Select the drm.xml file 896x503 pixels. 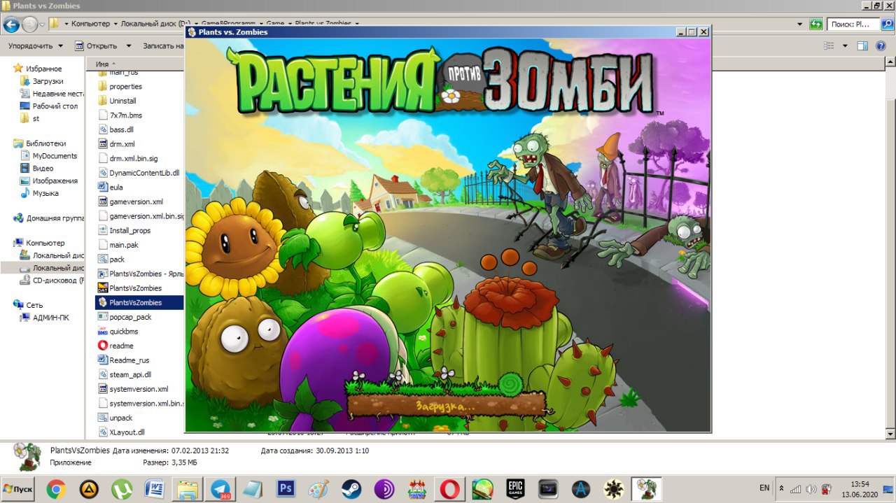coord(115,144)
